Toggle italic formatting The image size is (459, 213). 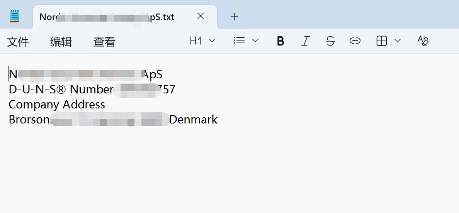click(306, 41)
